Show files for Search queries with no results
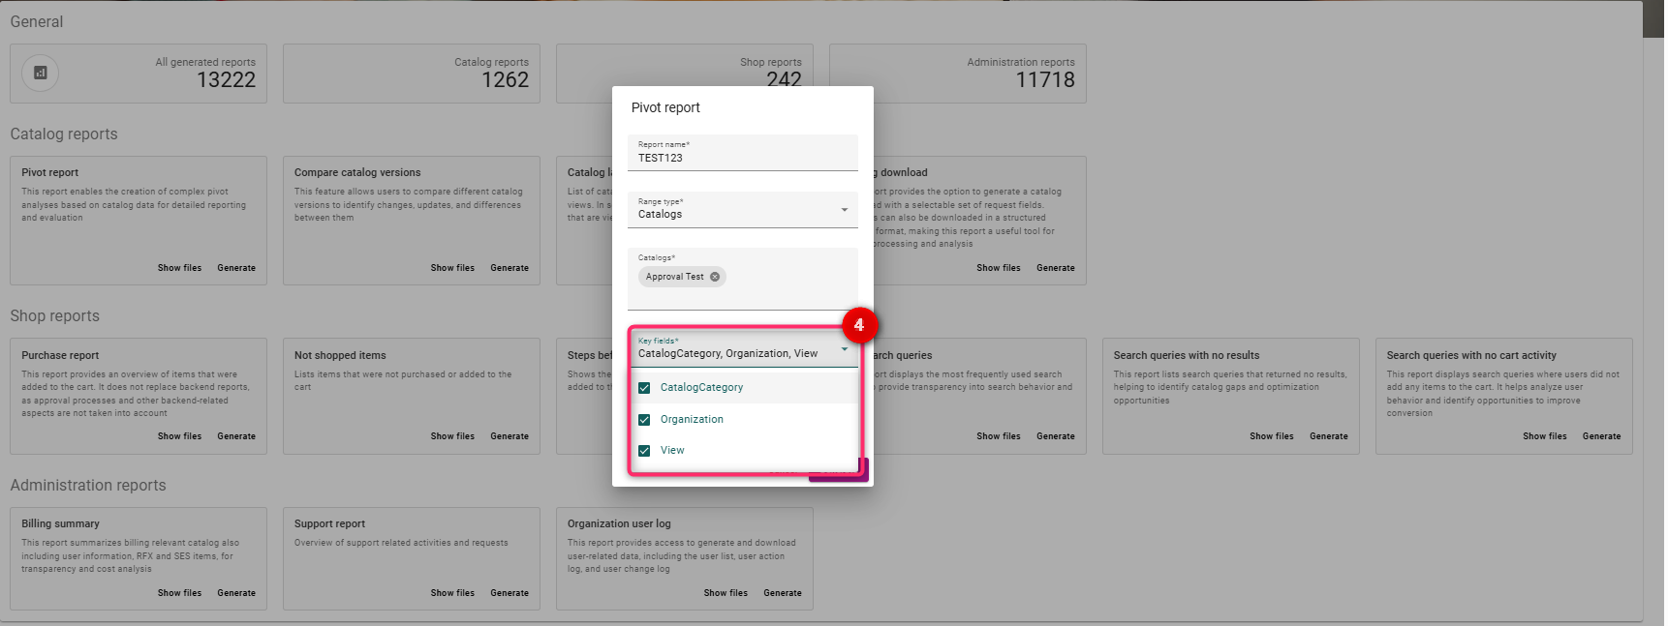This screenshot has width=1668, height=626. click(1271, 436)
